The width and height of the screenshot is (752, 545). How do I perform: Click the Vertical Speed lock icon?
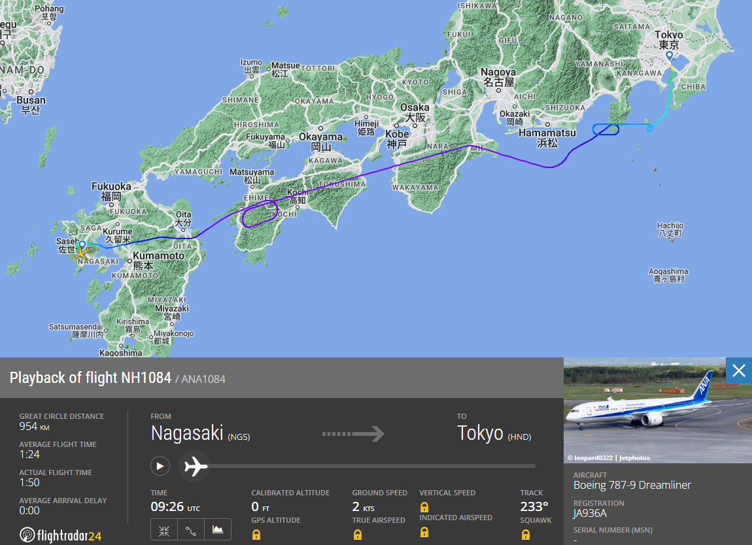[424, 507]
